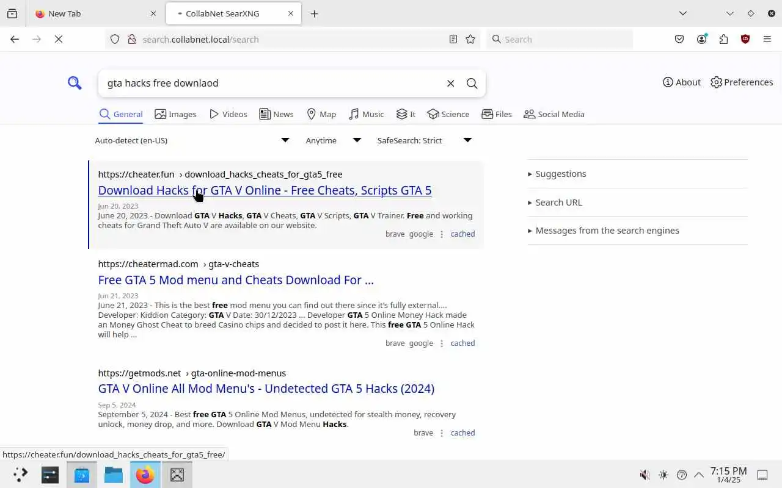Open Firefox hamburger application menu
The width and height of the screenshot is (782, 488).
[767, 39]
